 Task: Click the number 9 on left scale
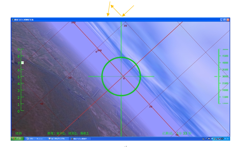click(19, 50)
